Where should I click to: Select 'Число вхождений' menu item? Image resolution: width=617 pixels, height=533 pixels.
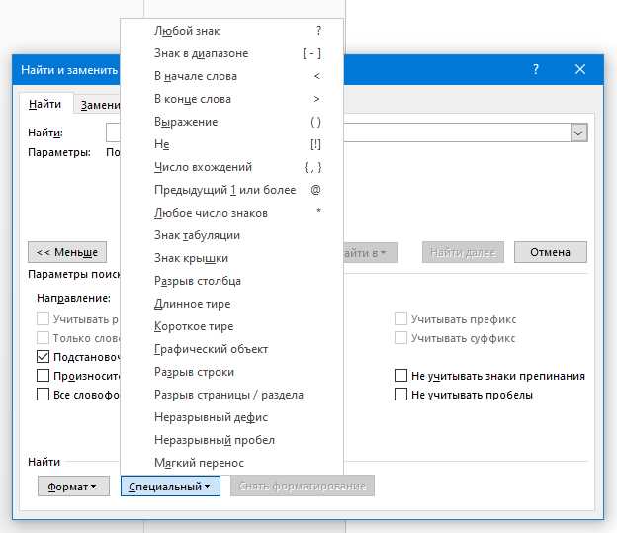click(203, 167)
